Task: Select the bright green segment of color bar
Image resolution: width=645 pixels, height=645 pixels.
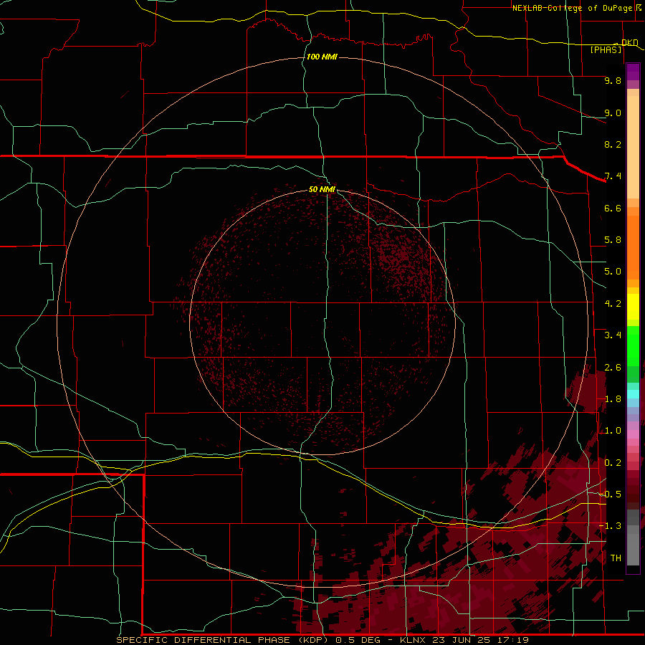Action: pos(633,346)
